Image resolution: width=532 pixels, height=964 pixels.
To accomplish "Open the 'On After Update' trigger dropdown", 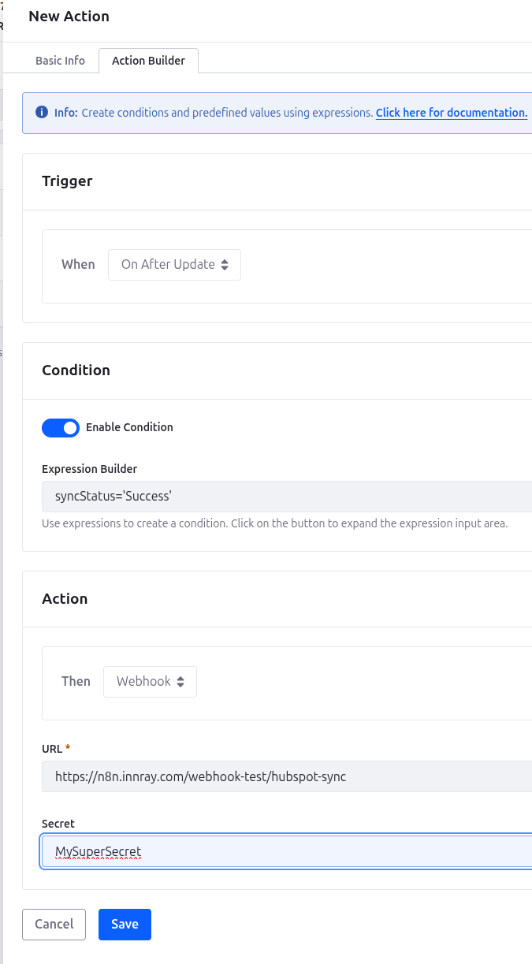I will tap(173, 265).
